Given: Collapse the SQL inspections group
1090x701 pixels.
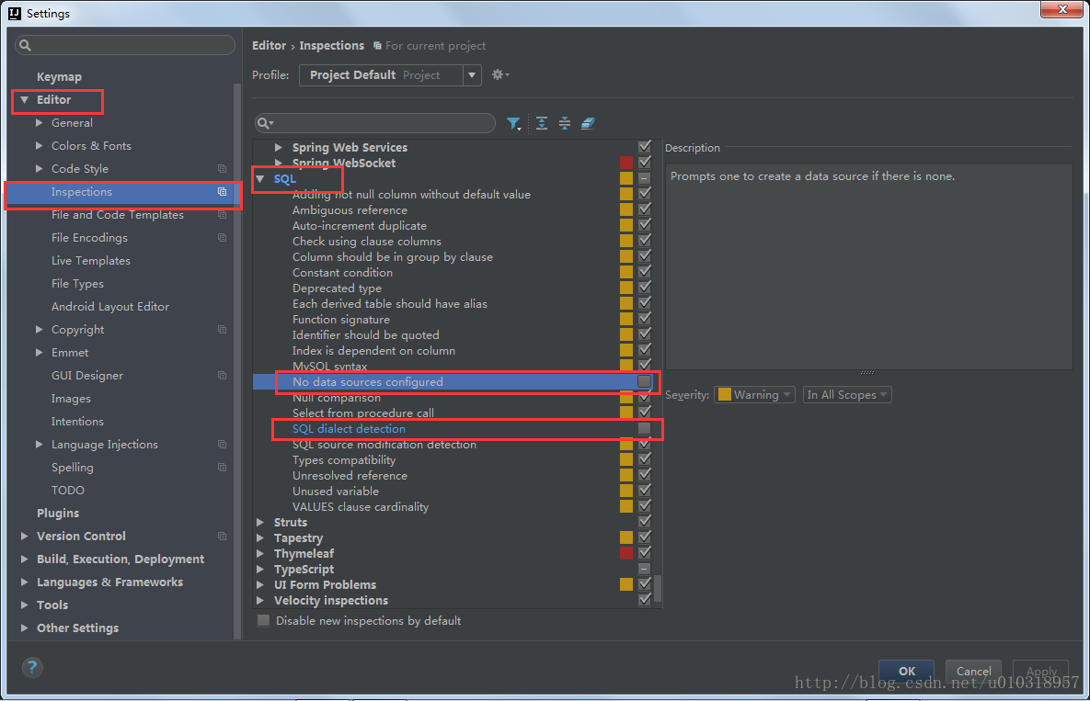Looking at the screenshot, I should [260, 179].
